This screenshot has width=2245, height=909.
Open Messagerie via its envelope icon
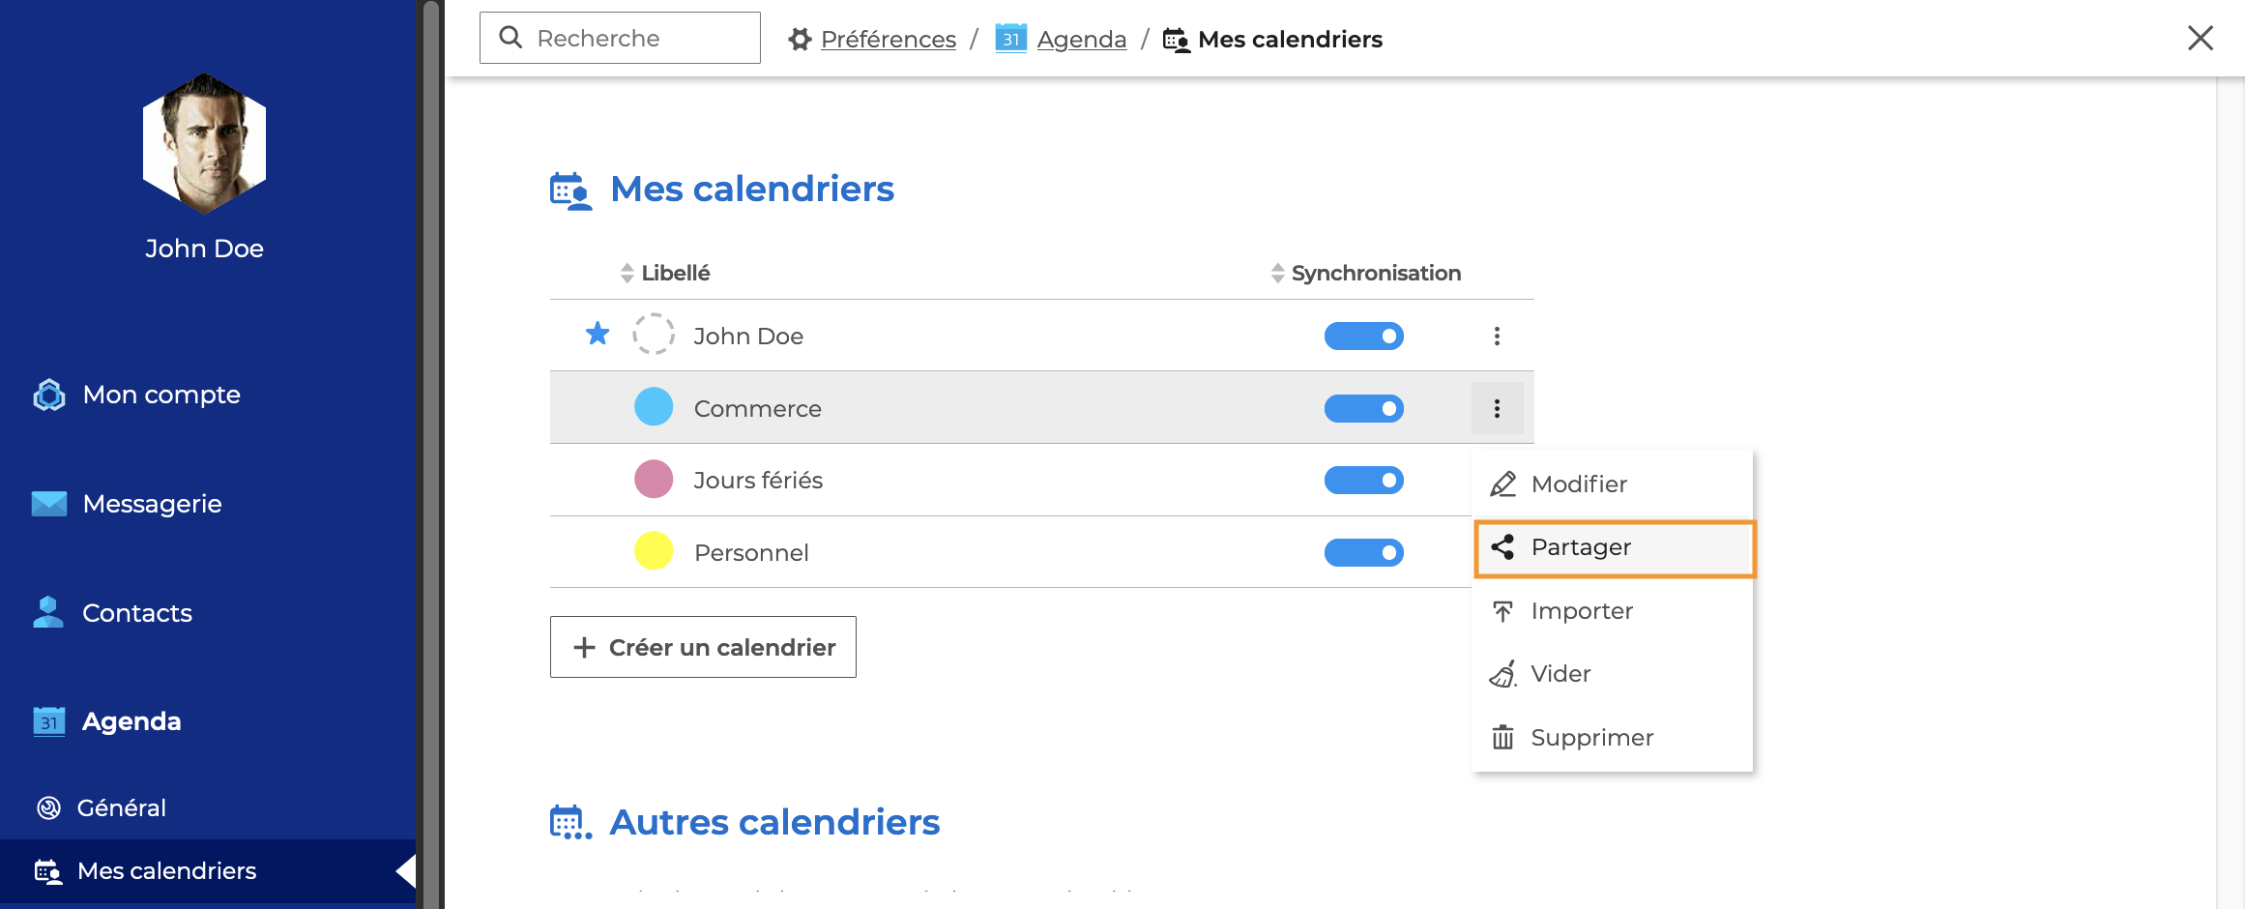coord(48,504)
